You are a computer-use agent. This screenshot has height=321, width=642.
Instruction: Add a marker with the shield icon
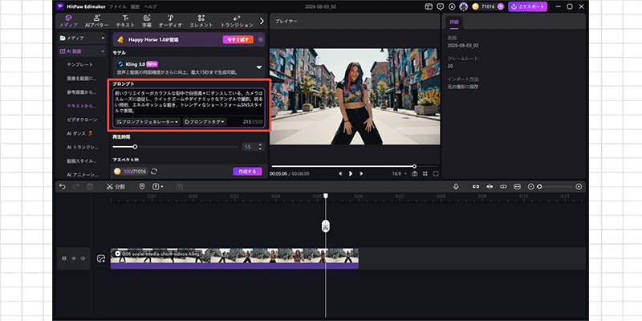pos(142,186)
